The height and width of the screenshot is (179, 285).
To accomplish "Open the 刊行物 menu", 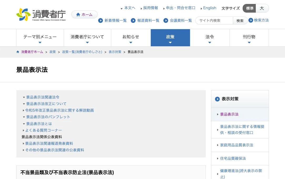I will [249, 38].
